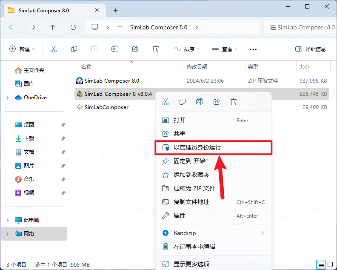The image size is (337, 270).
Task: Open the New (新建) dropdown
Action: (x=22, y=49)
